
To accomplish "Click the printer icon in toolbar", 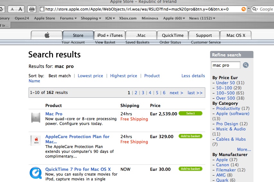I will [31, 9].
